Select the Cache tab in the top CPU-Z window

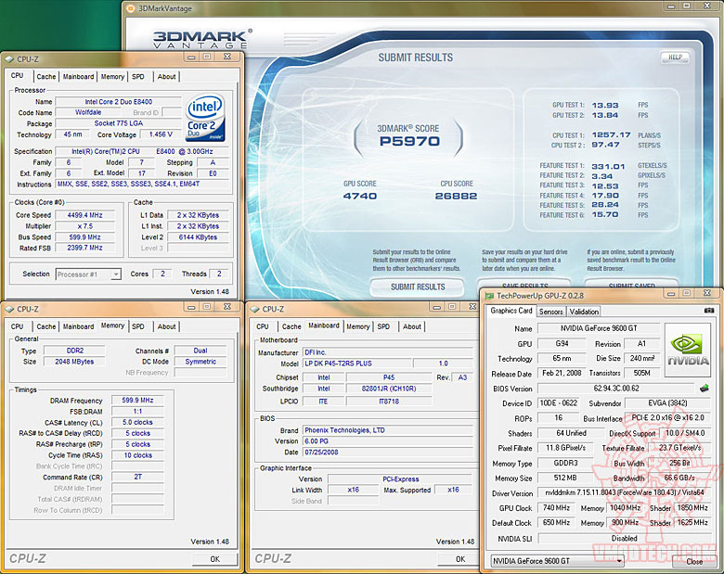click(46, 77)
